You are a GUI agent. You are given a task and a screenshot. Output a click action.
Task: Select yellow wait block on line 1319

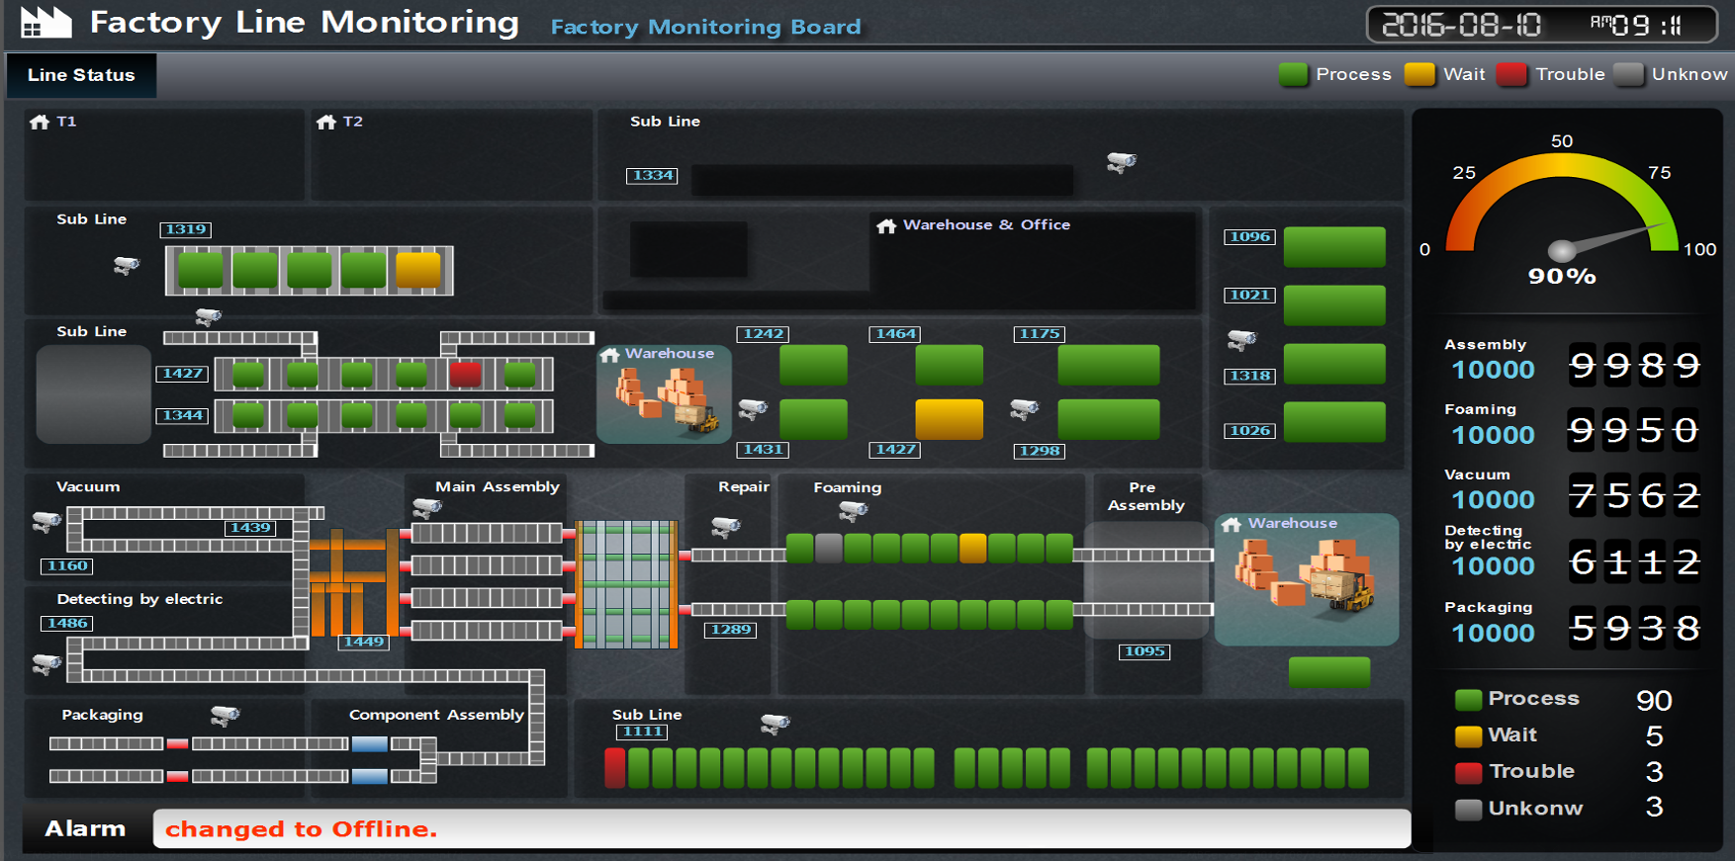pyautogui.click(x=418, y=270)
